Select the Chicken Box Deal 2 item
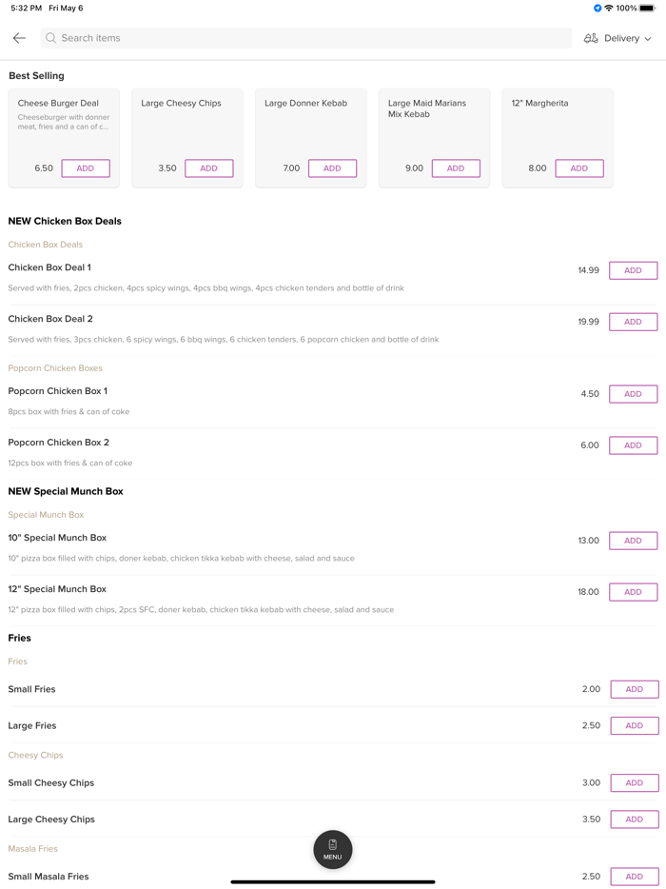Screen dimensions: 666x889 coord(49,319)
